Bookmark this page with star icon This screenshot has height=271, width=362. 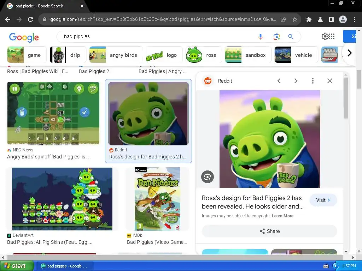pos(294,20)
